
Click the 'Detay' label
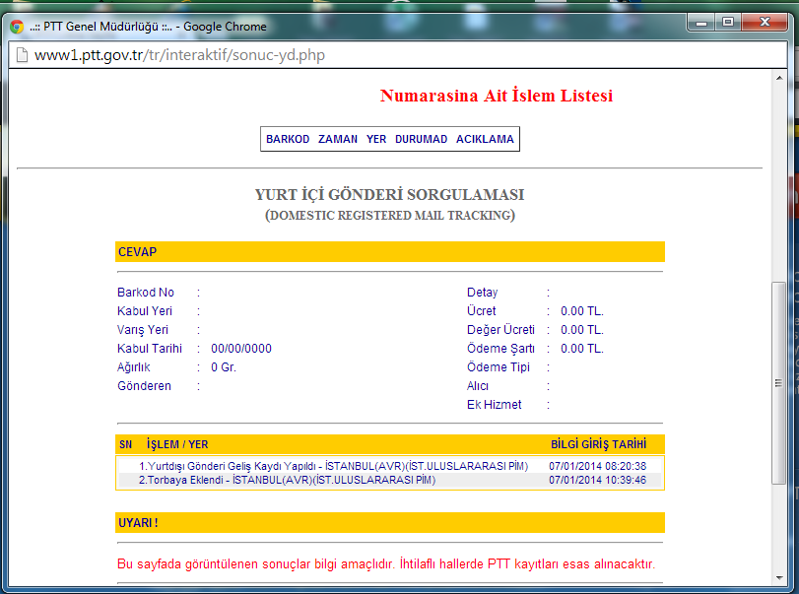[482, 293]
